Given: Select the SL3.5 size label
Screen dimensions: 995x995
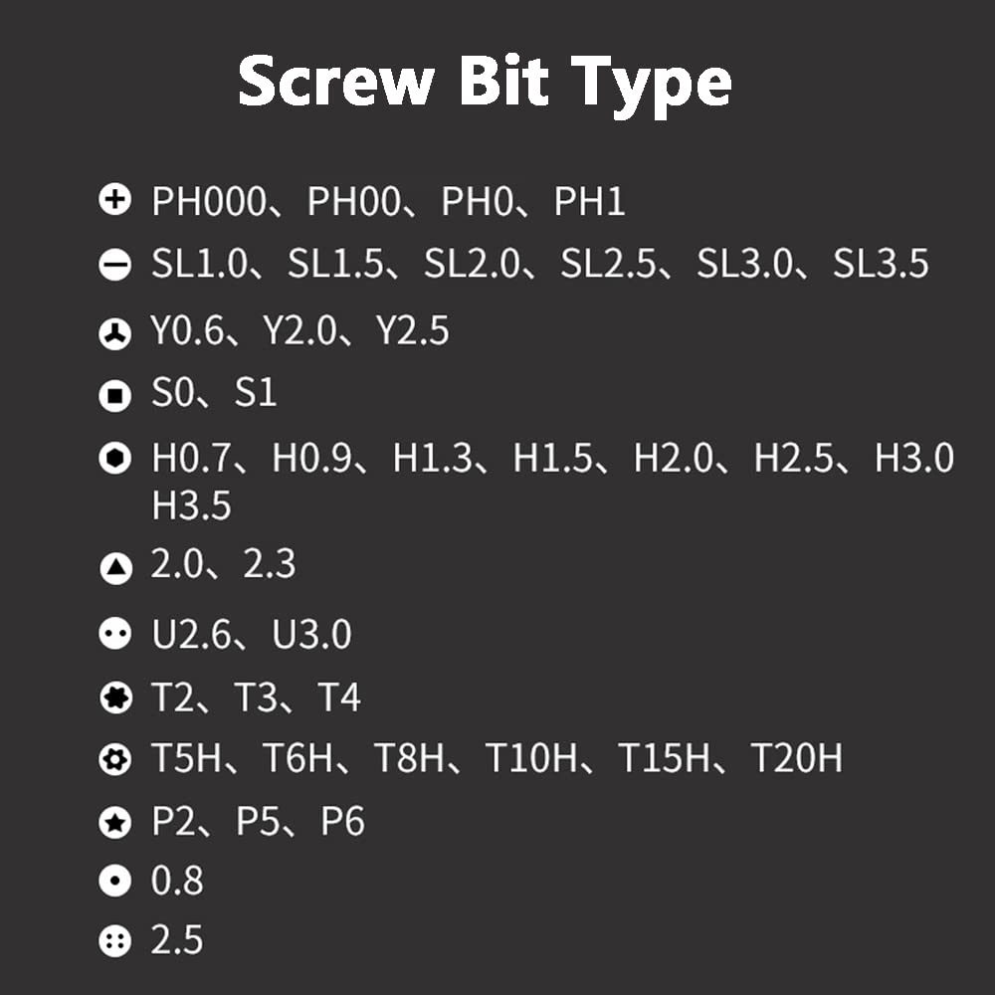Looking at the screenshot, I should (x=881, y=265).
